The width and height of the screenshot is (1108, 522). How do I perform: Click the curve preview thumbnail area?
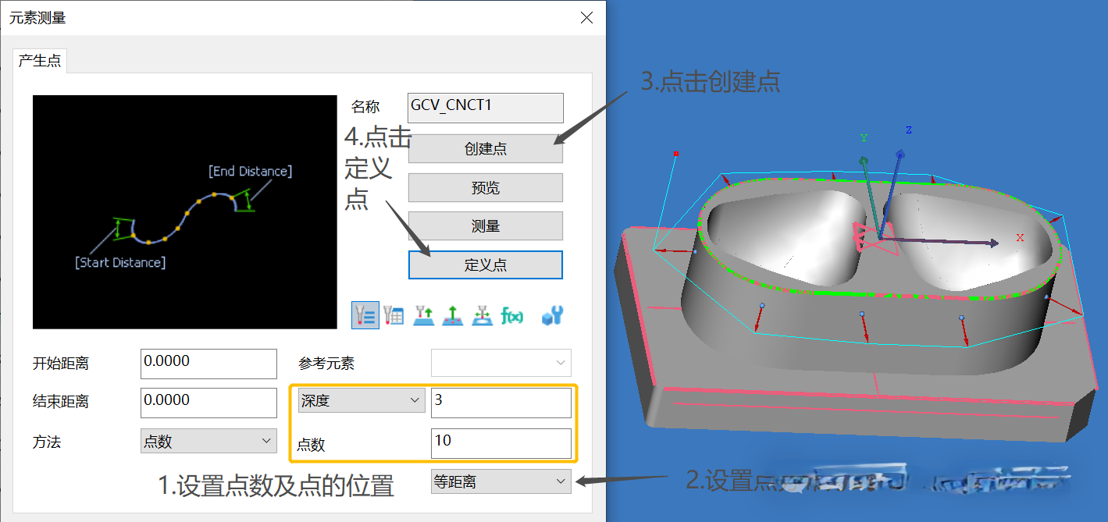pos(184,211)
